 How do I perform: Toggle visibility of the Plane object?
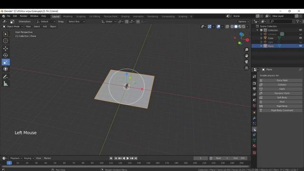point(300,46)
